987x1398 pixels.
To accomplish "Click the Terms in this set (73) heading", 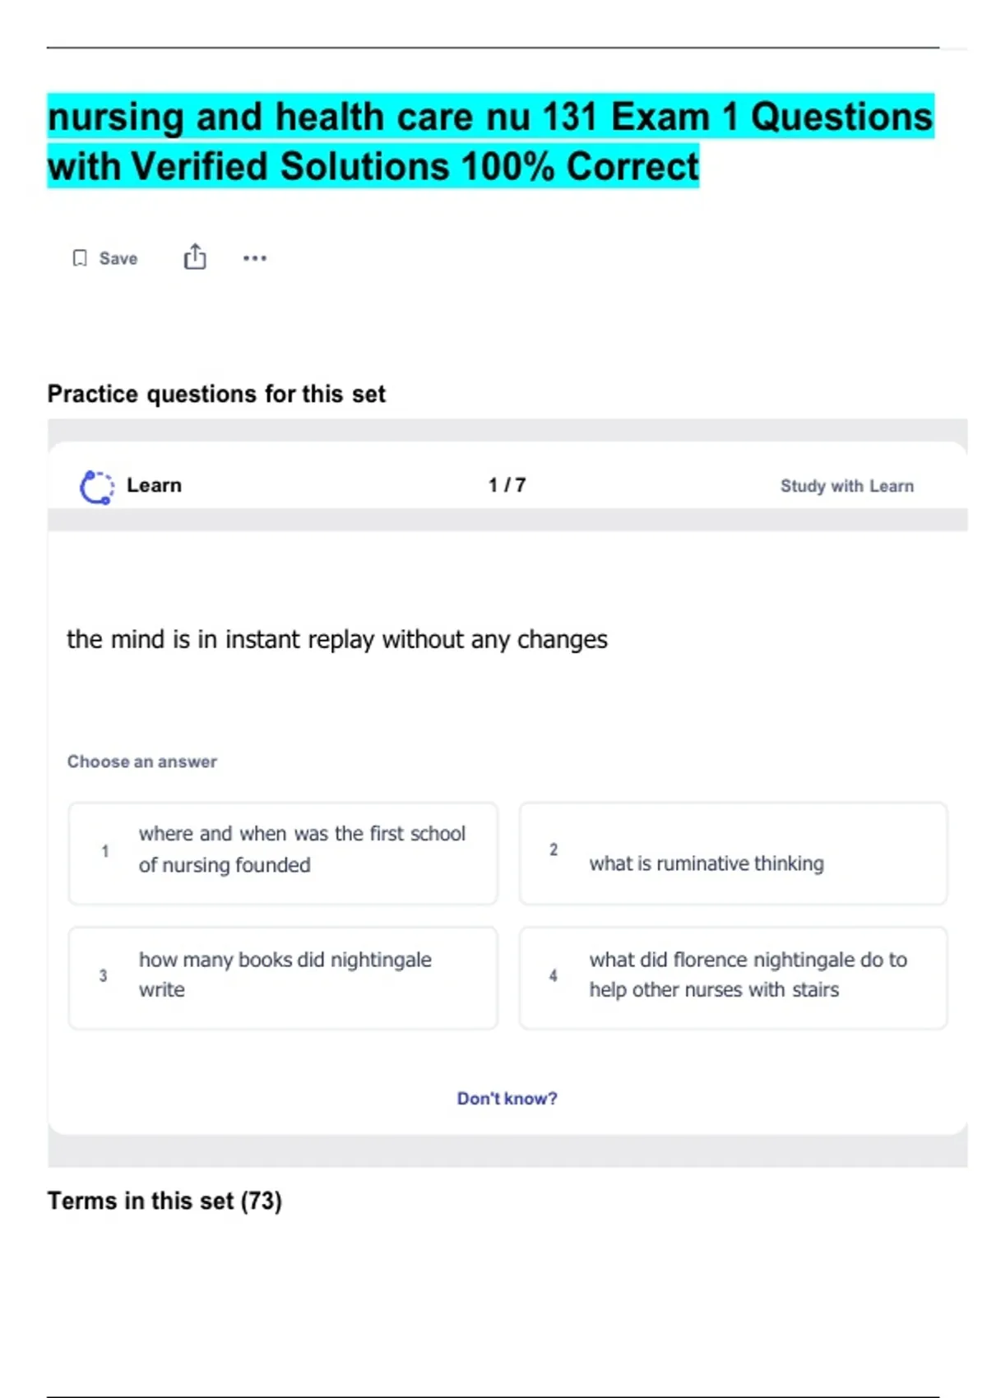I will click(164, 1201).
